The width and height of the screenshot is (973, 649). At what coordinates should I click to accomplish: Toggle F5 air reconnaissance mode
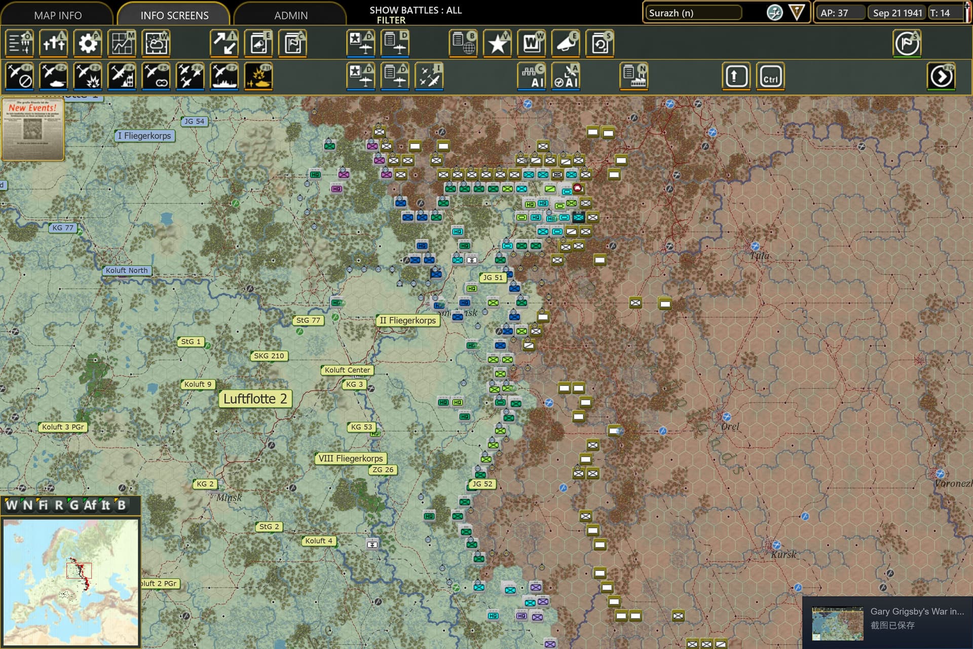[x=156, y=77]
